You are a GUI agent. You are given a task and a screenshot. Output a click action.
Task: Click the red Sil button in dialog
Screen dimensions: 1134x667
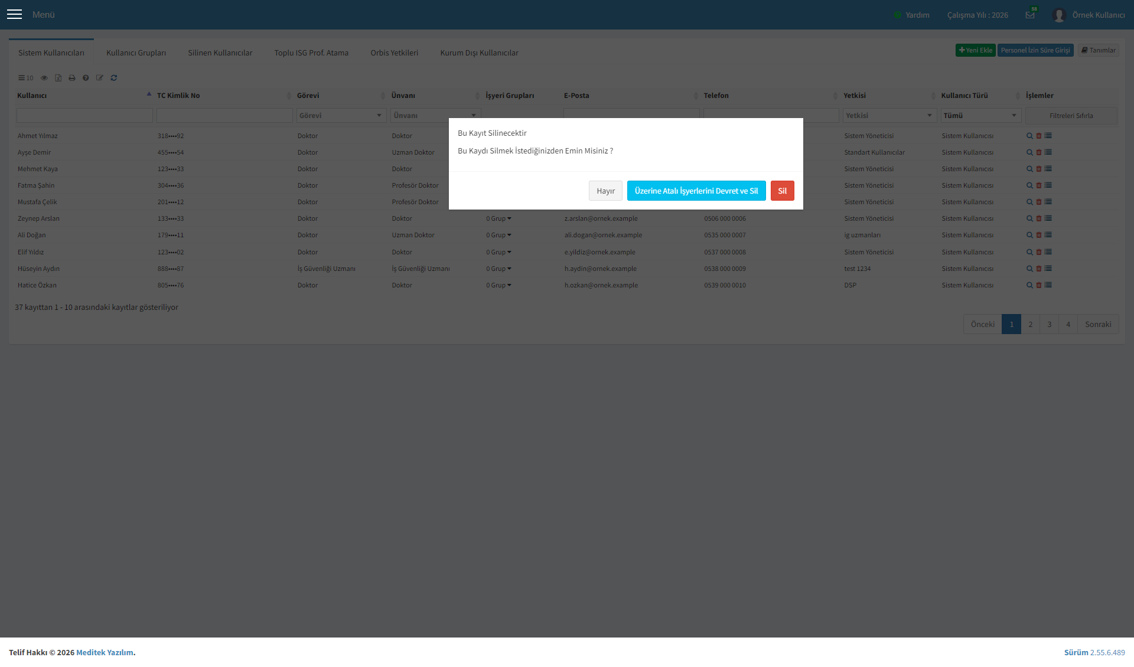click(783, 191)
